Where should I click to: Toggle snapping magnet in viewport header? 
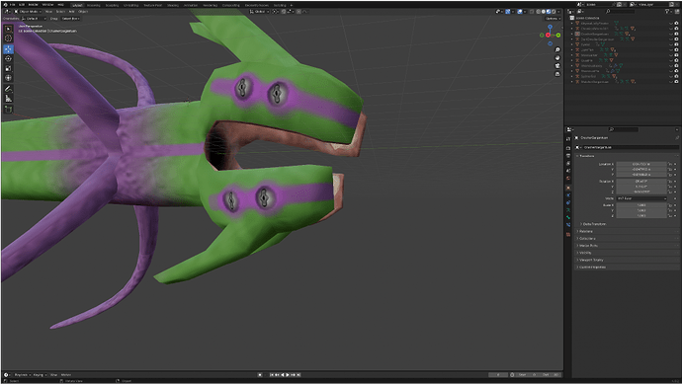click(x=284, y=12)
